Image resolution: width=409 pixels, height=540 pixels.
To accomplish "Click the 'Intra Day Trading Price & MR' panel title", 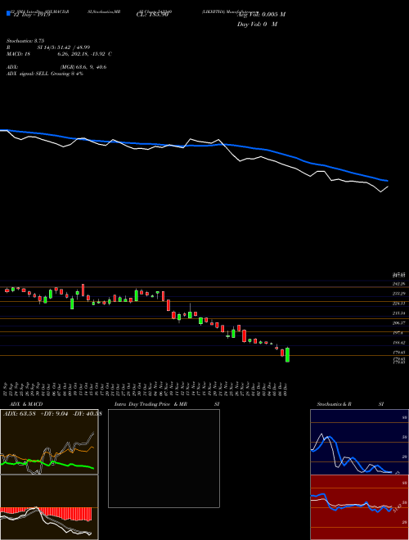I will coord(151,404).
